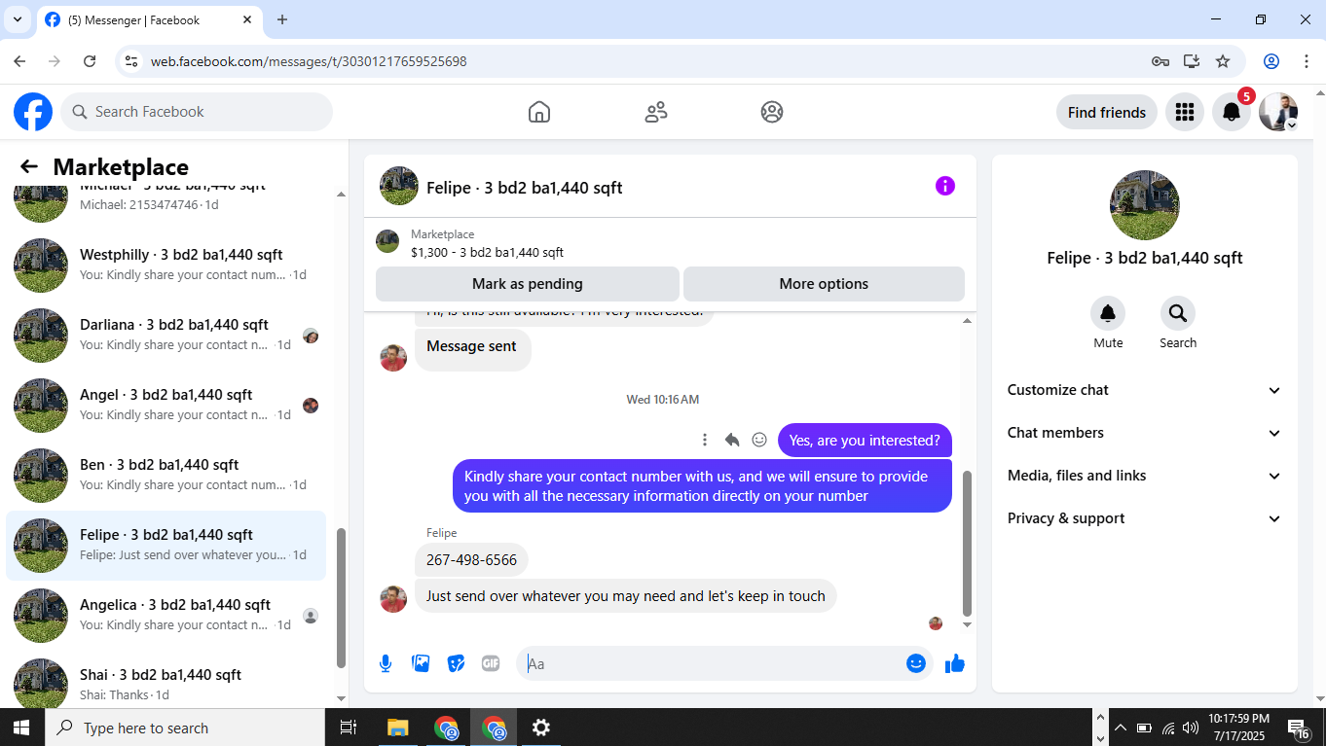Open conversation information purple icon
Image resolution: width=1326 pixels, height=746 pixels.
(x=945, y=186)
